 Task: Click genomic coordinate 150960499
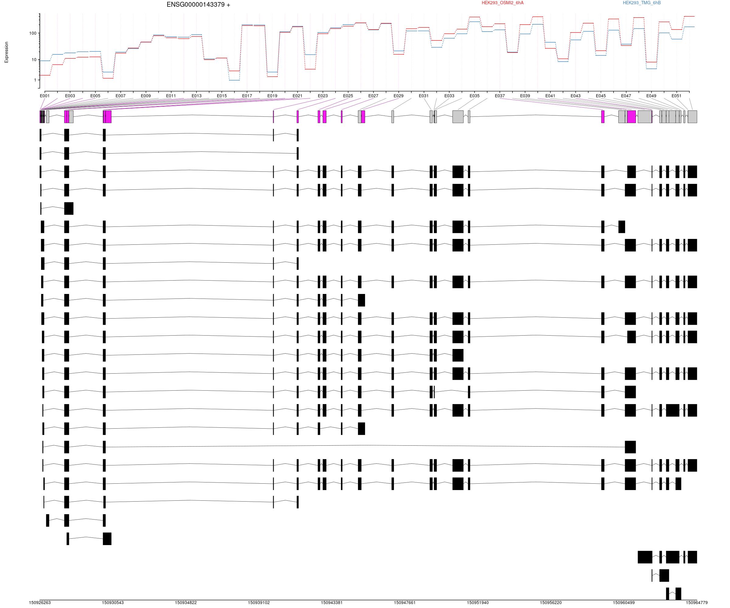(624, 603)
